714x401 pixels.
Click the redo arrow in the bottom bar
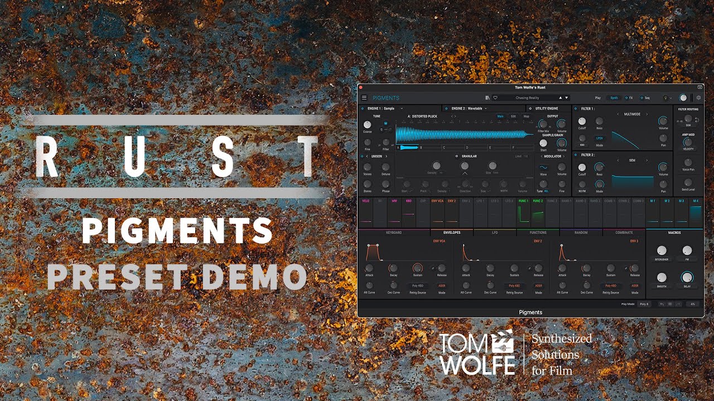(678, 304)
